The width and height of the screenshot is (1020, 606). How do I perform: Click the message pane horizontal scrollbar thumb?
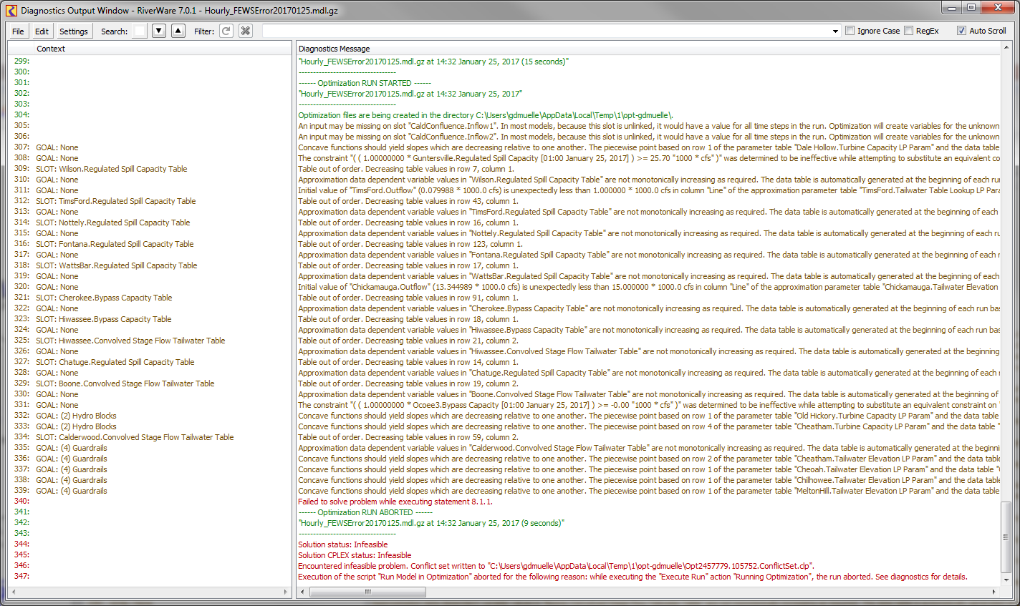click(367, 592)
